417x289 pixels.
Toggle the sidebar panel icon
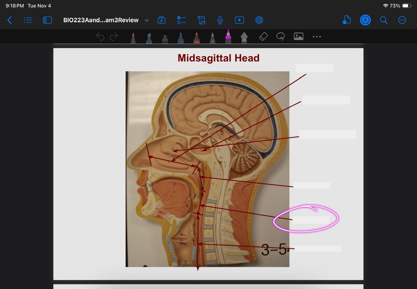click(47, 20)
